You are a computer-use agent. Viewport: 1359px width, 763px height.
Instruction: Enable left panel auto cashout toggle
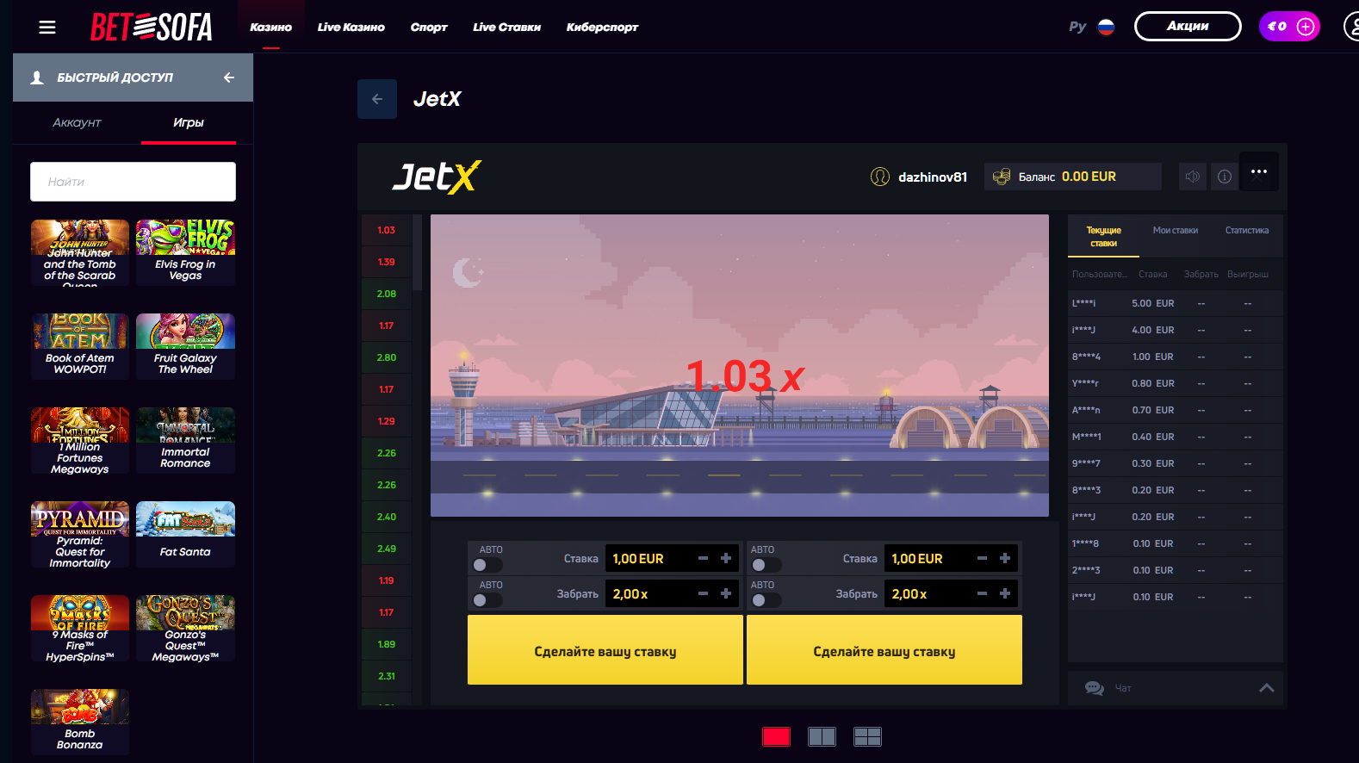coord(487,600)
